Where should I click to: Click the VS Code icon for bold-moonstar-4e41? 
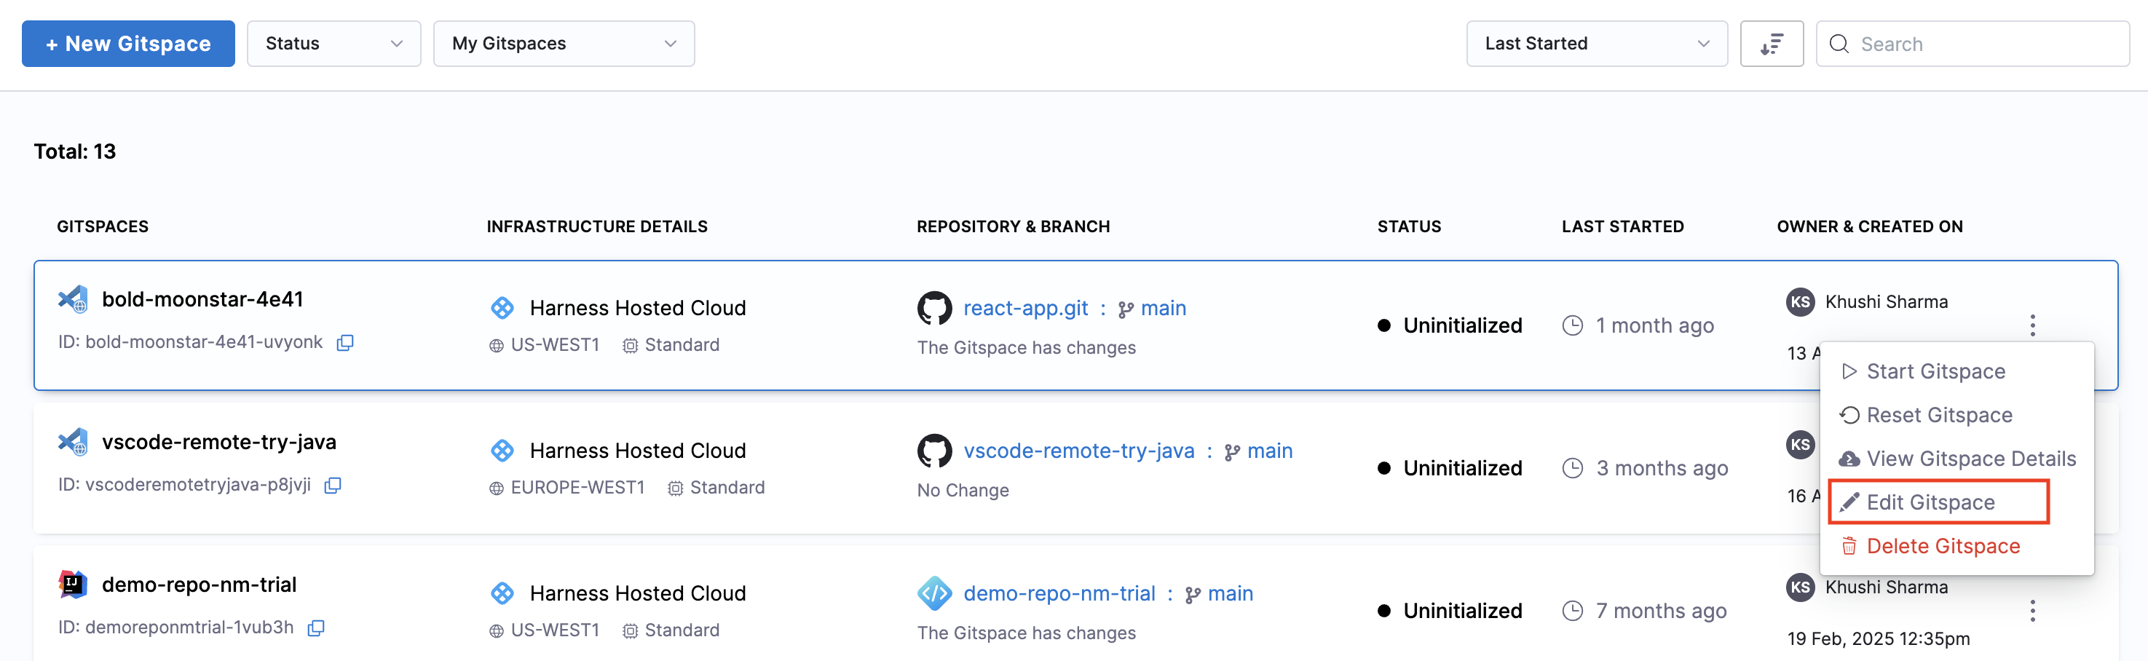(x=74, y=299)
